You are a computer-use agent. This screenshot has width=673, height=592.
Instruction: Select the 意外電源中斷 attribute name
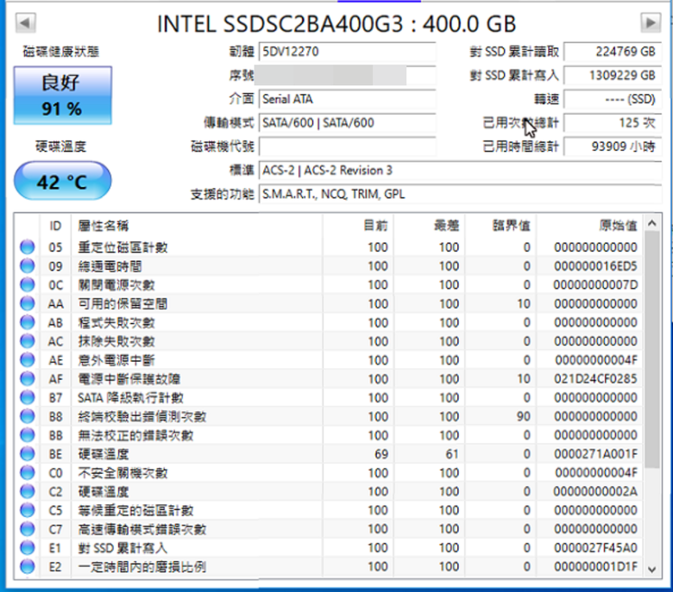(116, 360)
